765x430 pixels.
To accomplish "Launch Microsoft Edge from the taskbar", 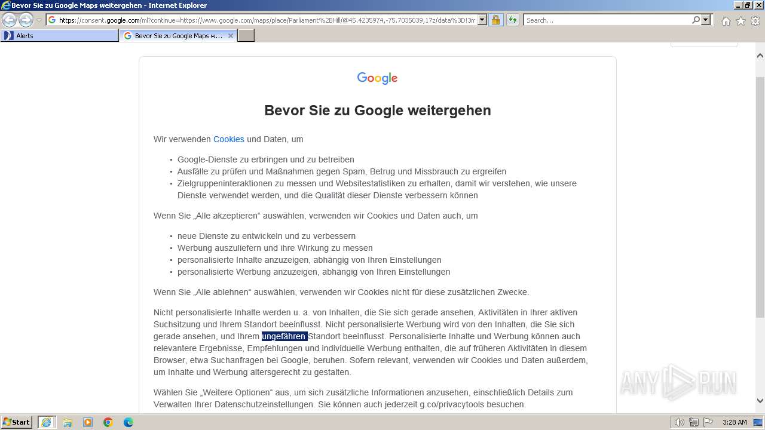I will [x=128, y=422].
